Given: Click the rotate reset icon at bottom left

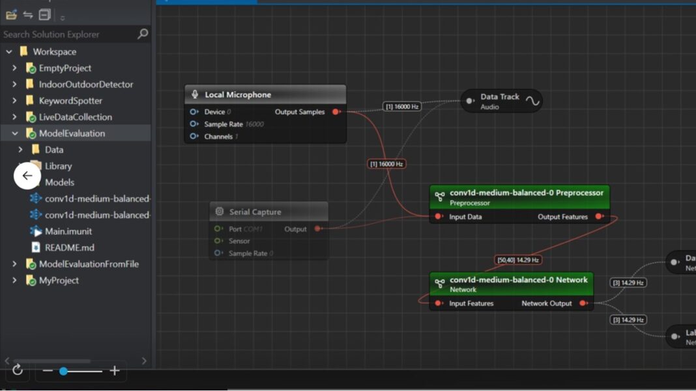Looking at the screenshot, I should (x=18, y=370).
